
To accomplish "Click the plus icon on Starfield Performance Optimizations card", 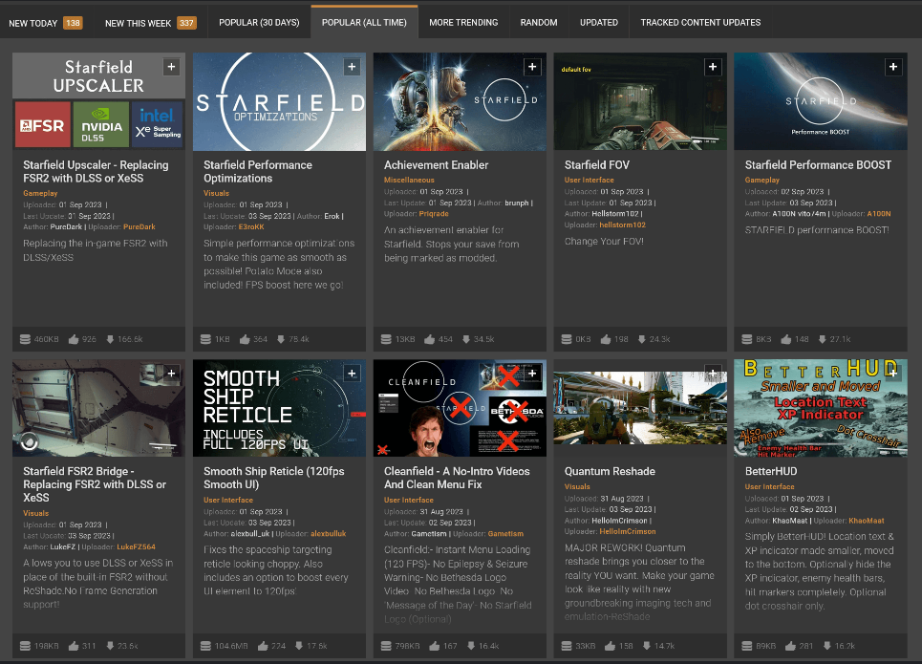I will [x=352, y=67].
